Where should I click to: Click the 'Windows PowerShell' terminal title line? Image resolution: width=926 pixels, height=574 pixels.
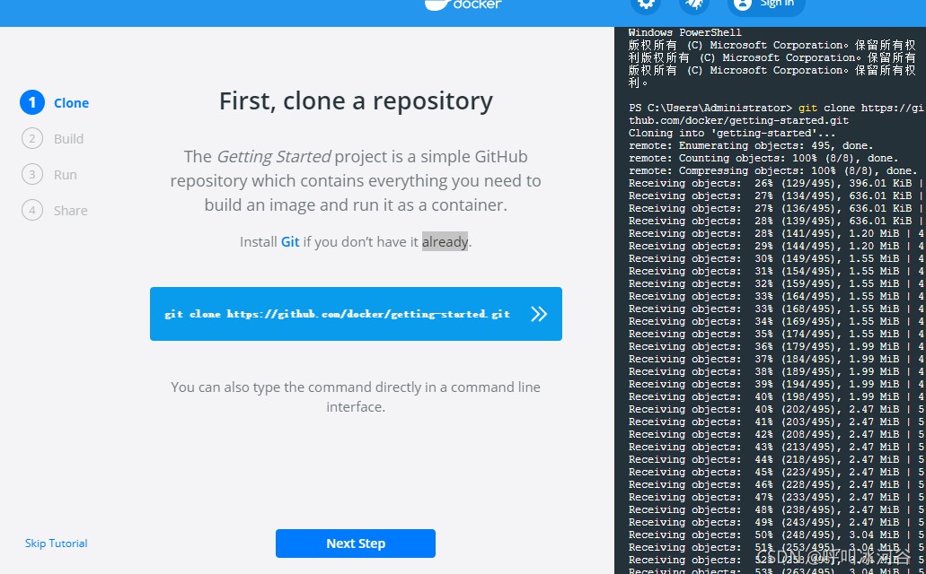[x=685, y=32]
